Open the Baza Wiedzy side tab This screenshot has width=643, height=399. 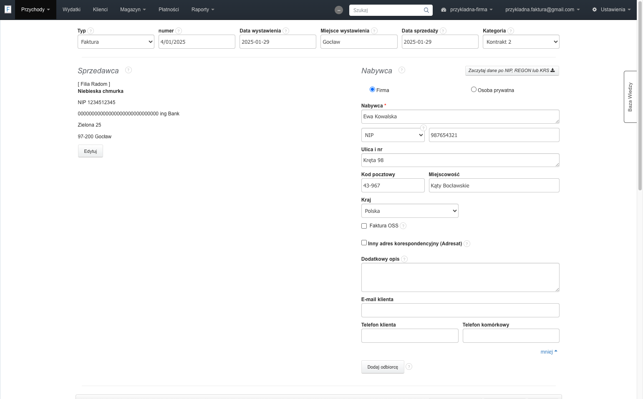point(630,97)
